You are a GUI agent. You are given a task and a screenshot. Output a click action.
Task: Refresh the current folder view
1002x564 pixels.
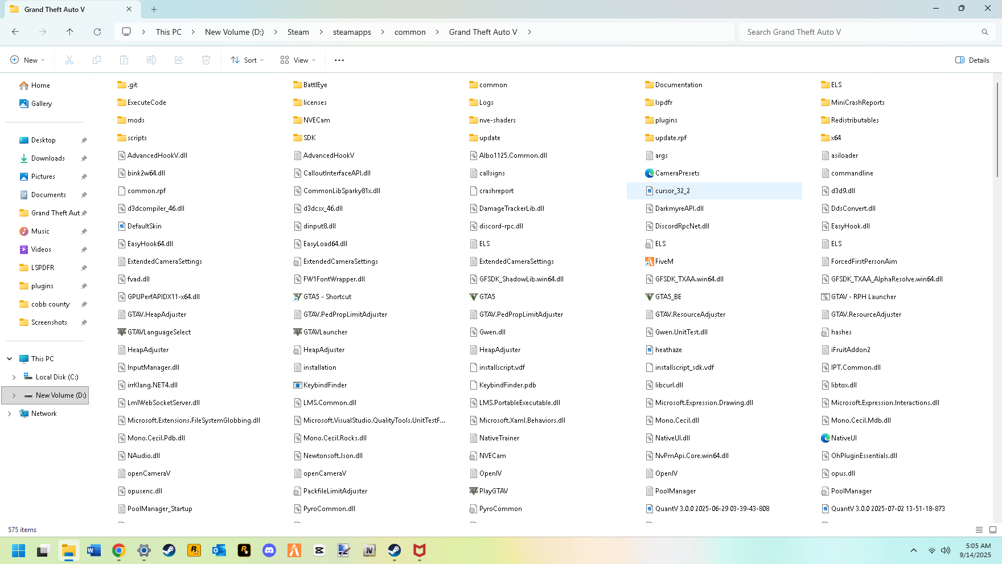point(97,32)
